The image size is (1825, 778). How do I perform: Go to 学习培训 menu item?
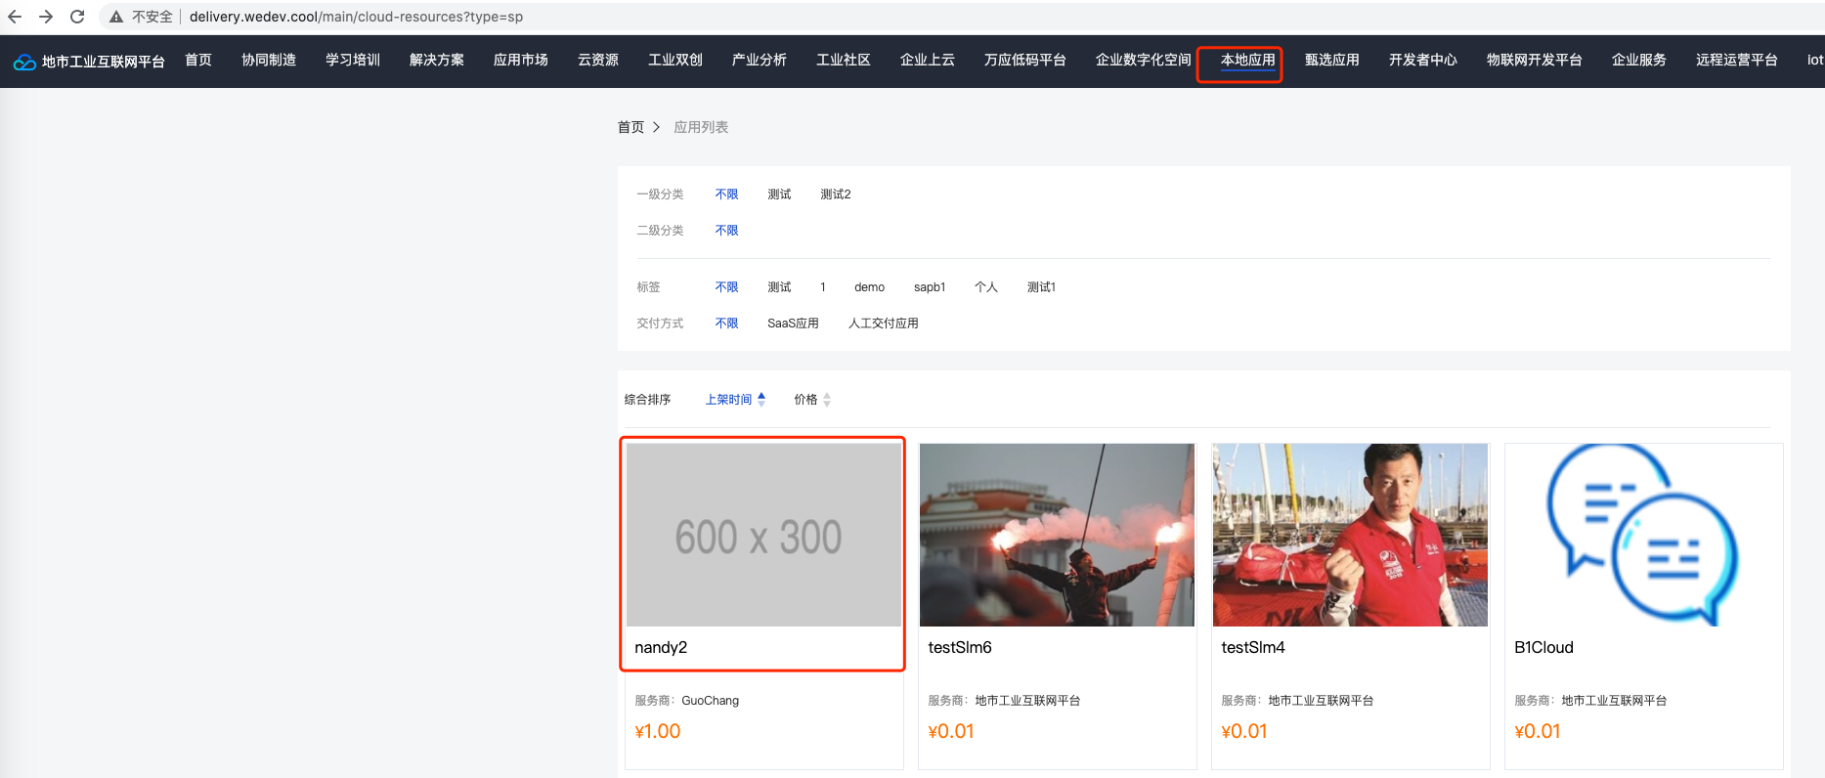(x=353, y=61)
